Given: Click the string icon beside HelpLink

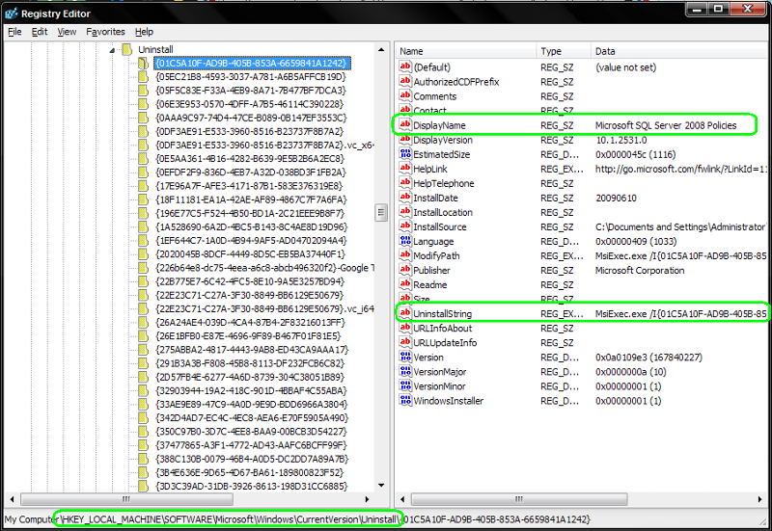Looking at the screenshot, I should [405, 168].
